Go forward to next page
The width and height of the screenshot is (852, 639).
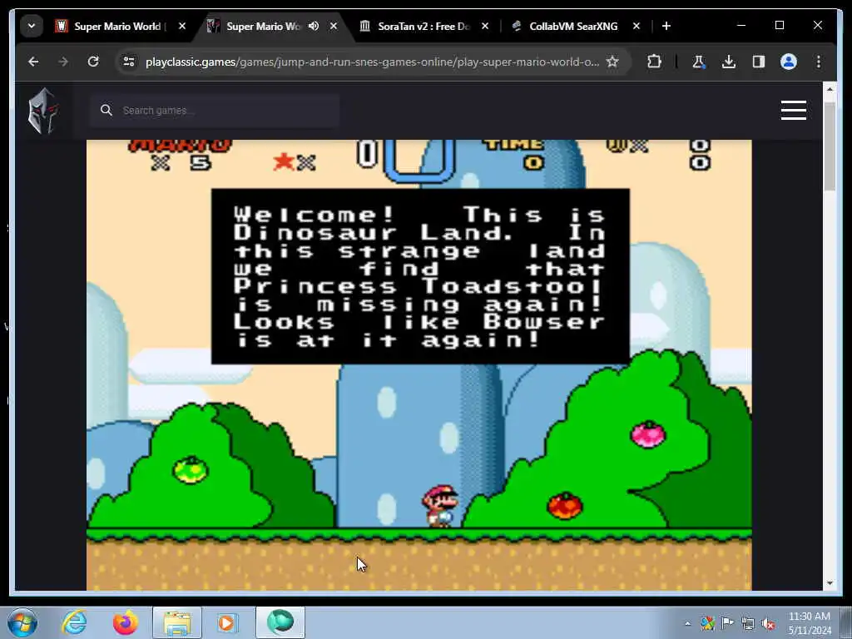63,62
